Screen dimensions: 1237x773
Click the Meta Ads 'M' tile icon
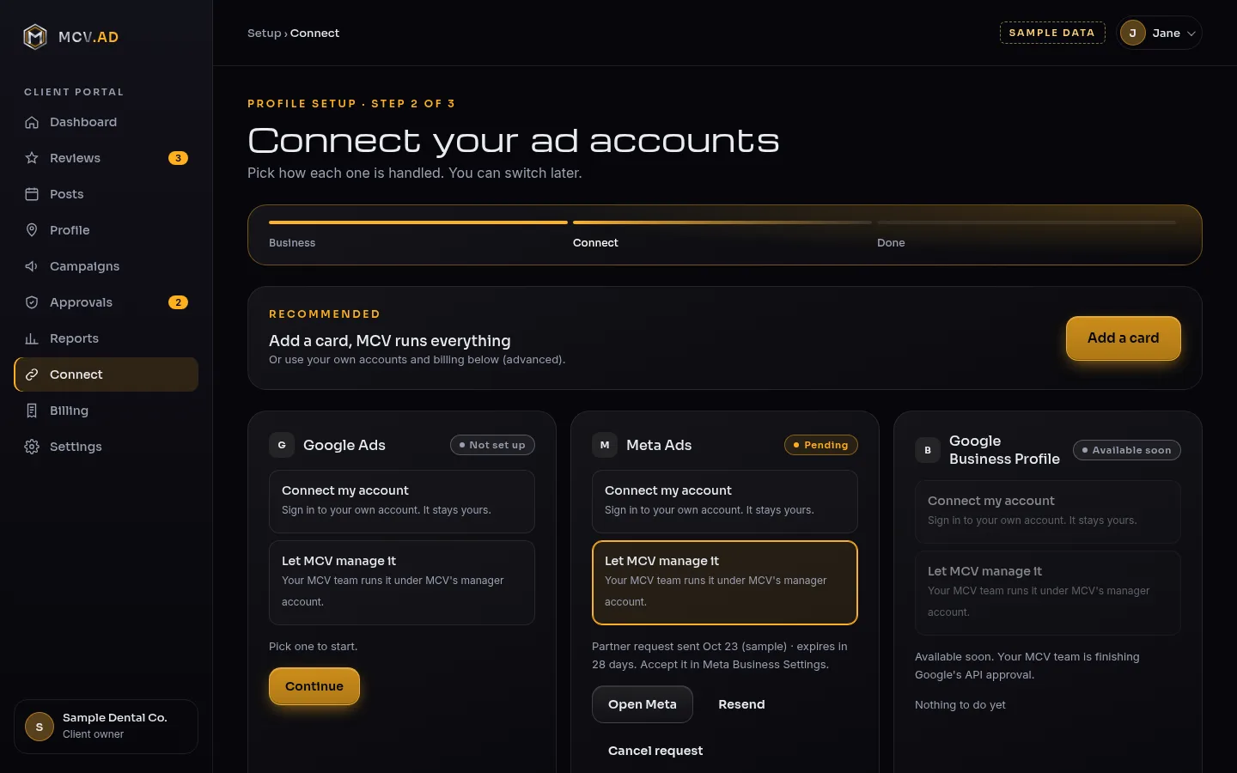[605, 445]
